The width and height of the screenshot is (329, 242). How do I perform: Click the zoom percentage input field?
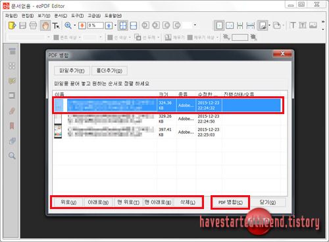coord(95,26)
